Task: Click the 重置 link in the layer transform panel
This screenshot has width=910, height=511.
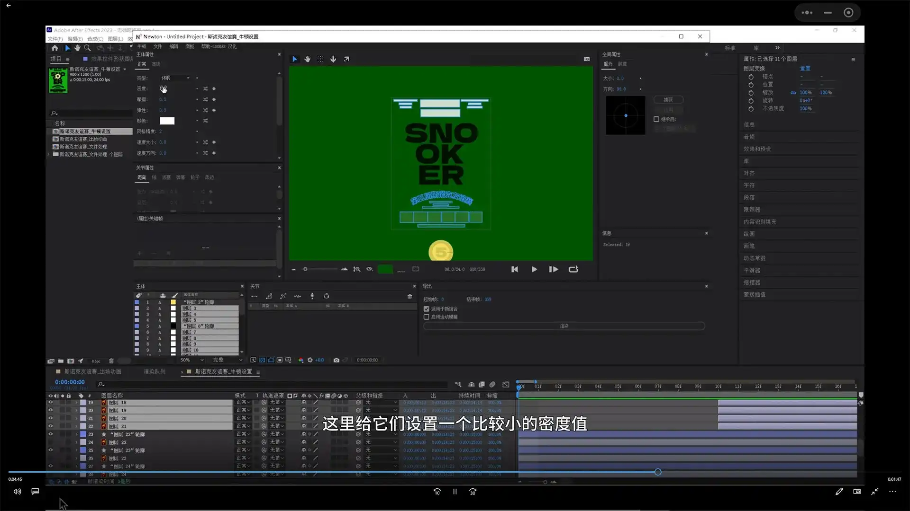Action: tap(806, 68)
